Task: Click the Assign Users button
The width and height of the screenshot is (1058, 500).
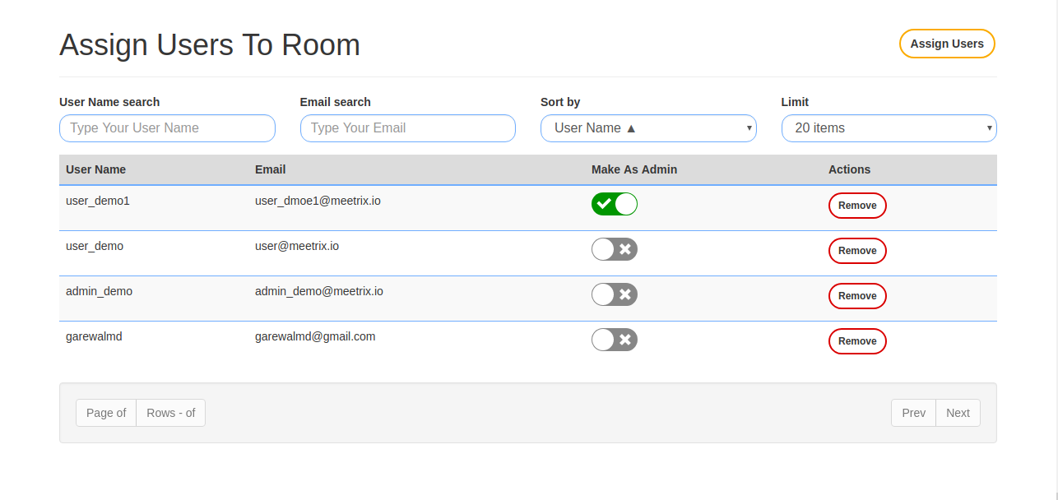Action: 946,44
